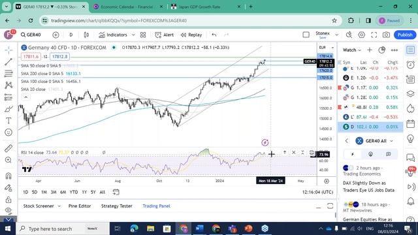Open the Strategy Tester tab
The image size is (418, 235).
pos(116,206)
